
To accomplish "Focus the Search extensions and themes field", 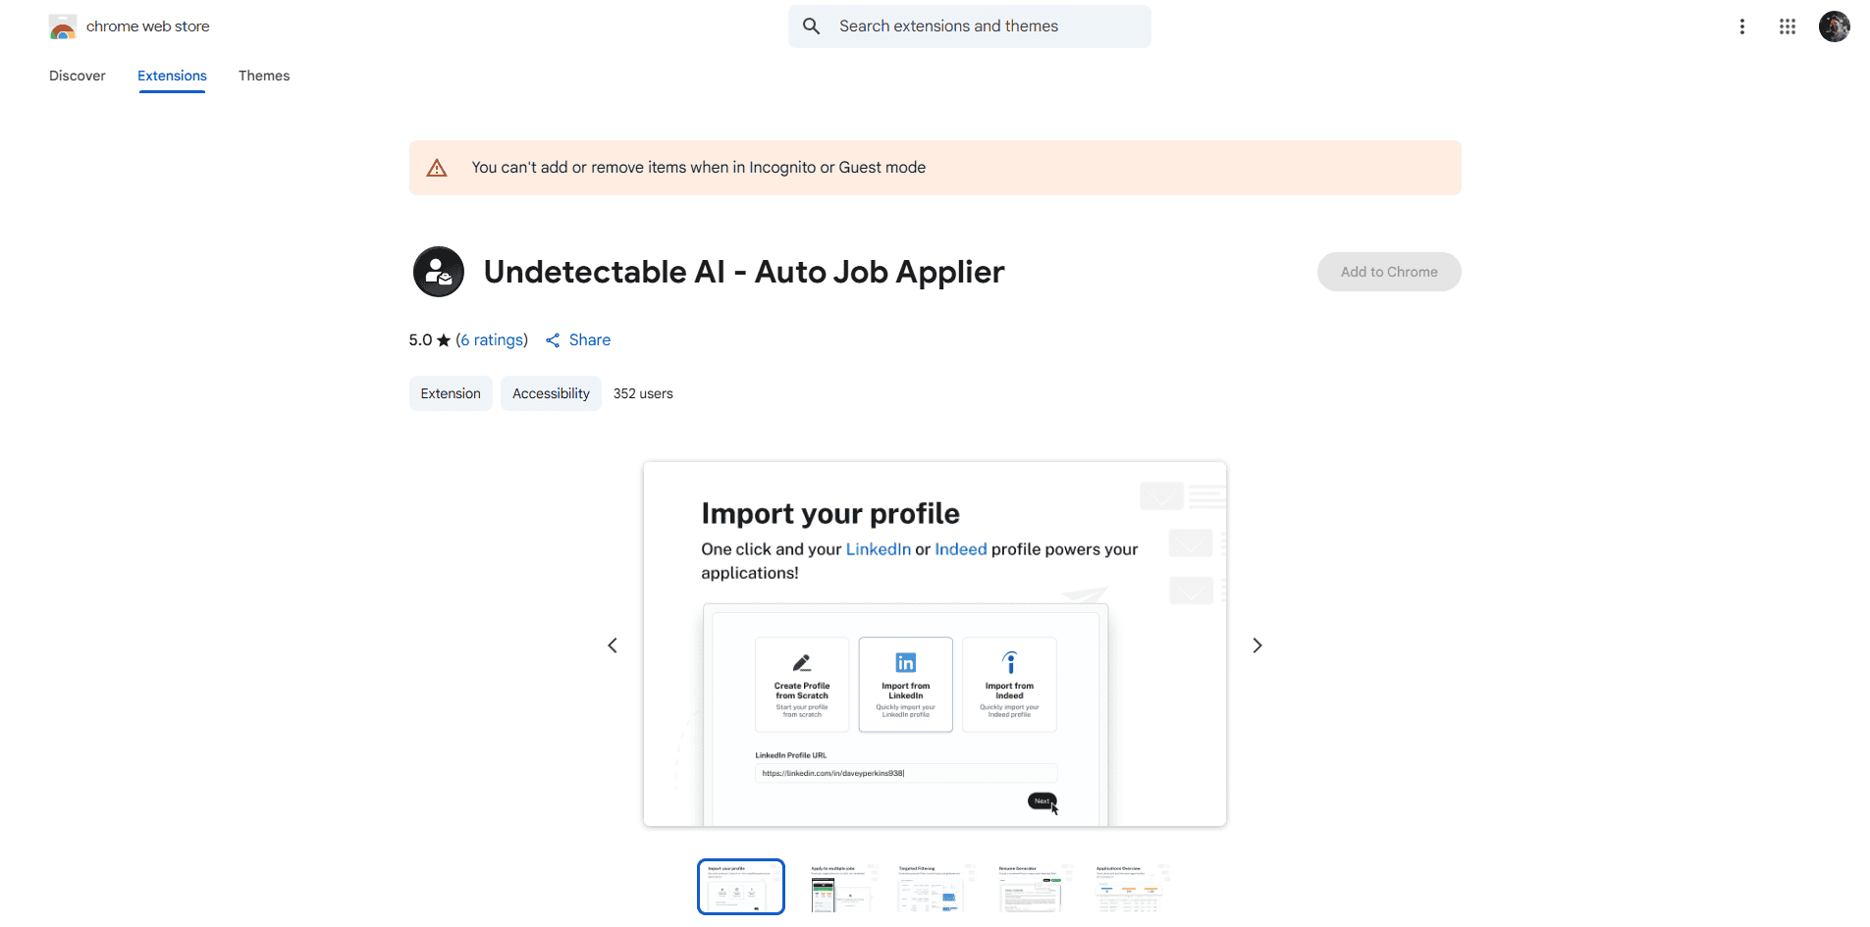I will click(x=970, y=26).
